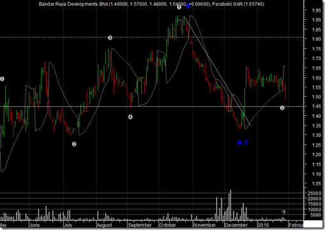
Task: Click the 1.45 price axis label
Action: [317, 106]
